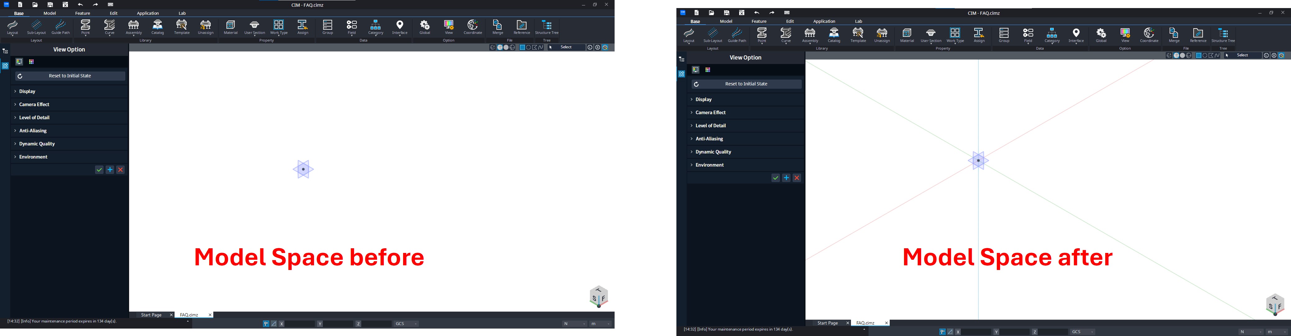
Task: Expand the Camera Effect section
Action: (34, 104)
